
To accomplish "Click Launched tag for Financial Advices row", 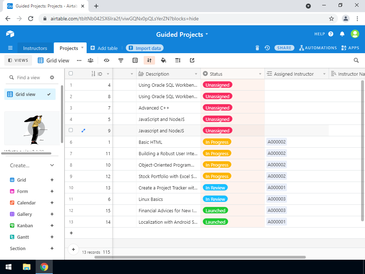I will [215, 210].
